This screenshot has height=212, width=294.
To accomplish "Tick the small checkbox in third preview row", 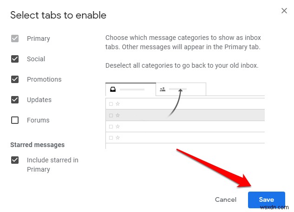I will [111, 126].
